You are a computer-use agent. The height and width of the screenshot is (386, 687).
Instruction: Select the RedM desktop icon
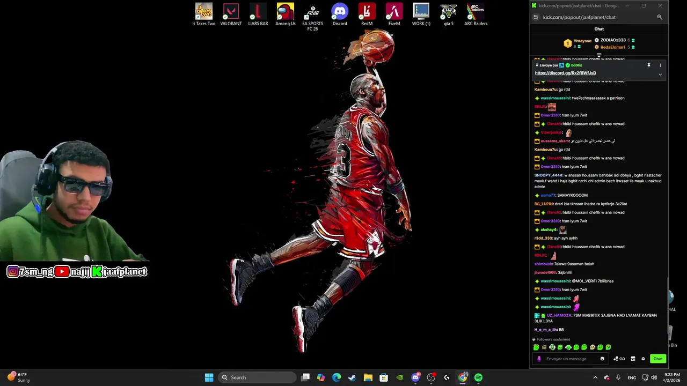point(367,14)
